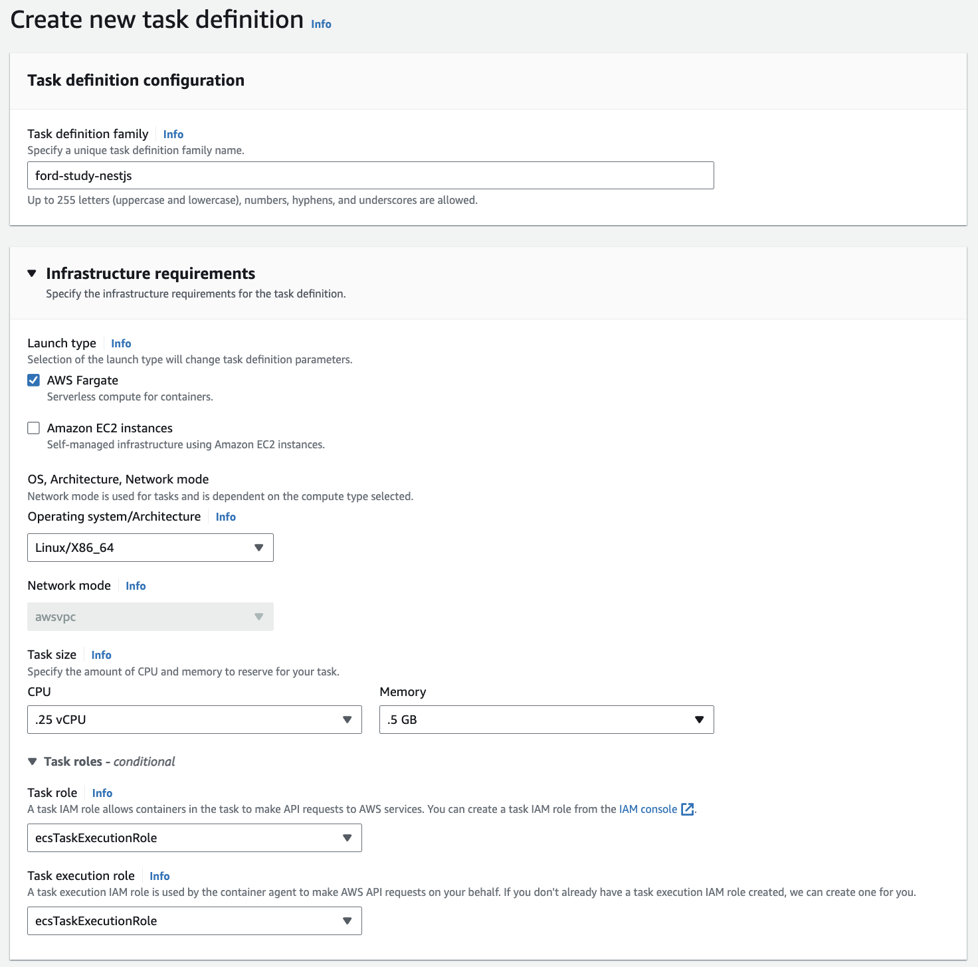Open Info beside Network mode
Viewport: 978px width, 967px height.
[136, 586]
